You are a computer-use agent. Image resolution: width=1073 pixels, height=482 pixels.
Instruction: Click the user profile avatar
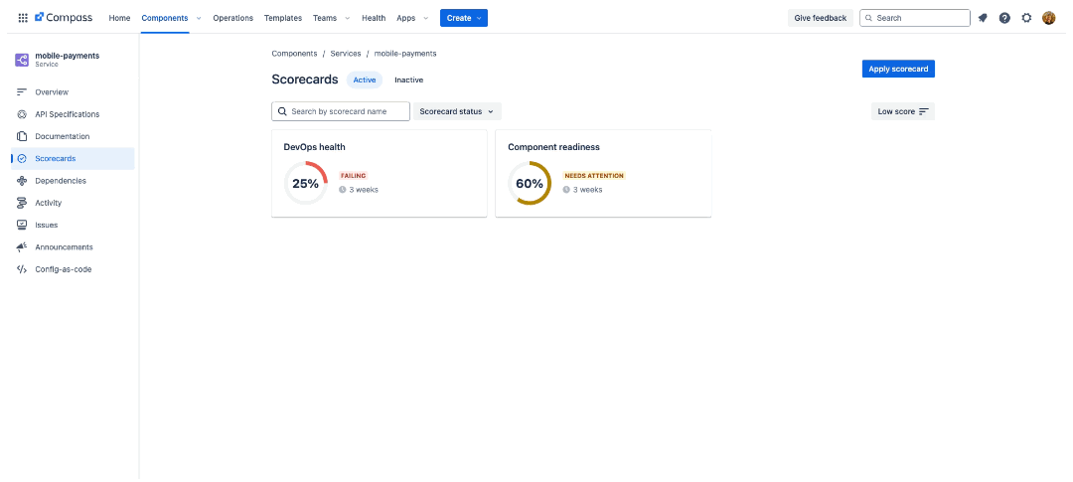pos(1048,18)
